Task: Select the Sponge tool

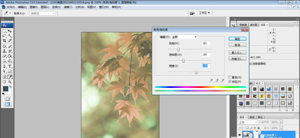Action: click(10, 61)
